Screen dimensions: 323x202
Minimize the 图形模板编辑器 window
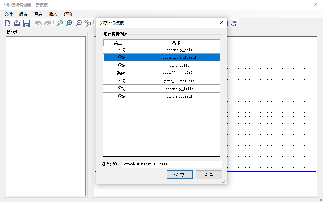[x=284, y=5]
